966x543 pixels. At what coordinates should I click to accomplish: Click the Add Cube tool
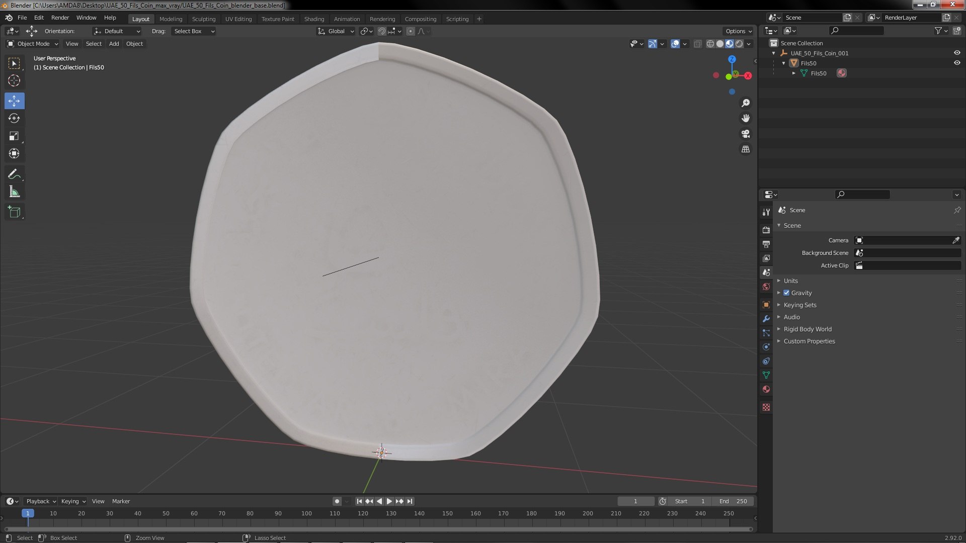[14, 212]
